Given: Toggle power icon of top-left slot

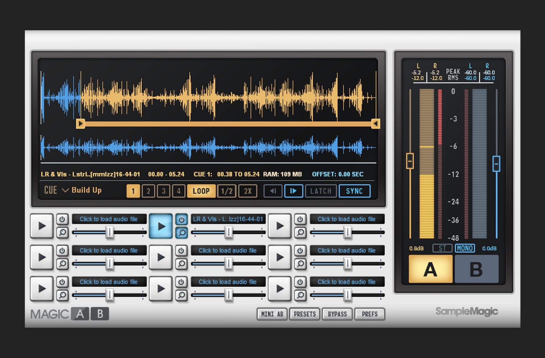Looking at the screenshot, I should click(x=62, y=219).
